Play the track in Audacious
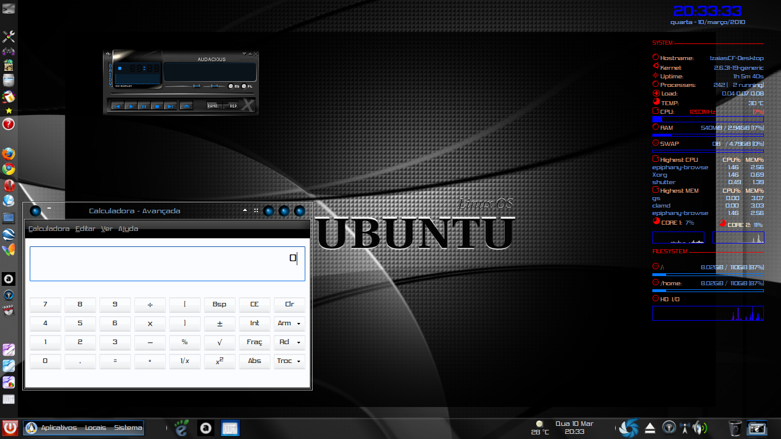This screenshot has height=439, width=781. click(132, 106)
